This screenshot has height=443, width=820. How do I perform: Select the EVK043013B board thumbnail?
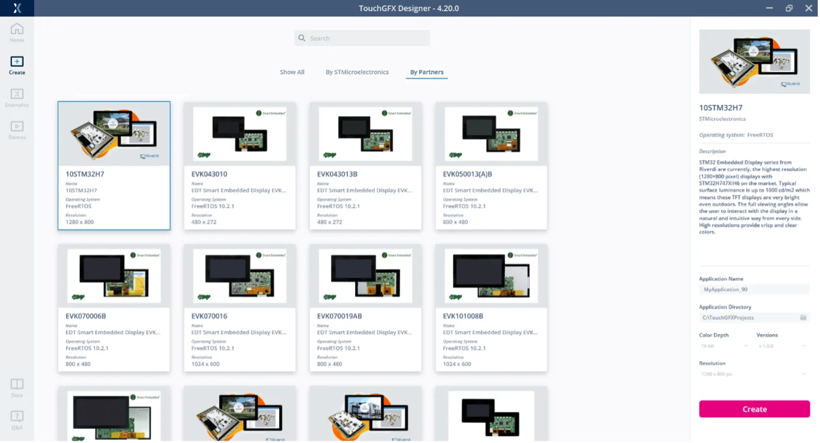click(365, 134)
